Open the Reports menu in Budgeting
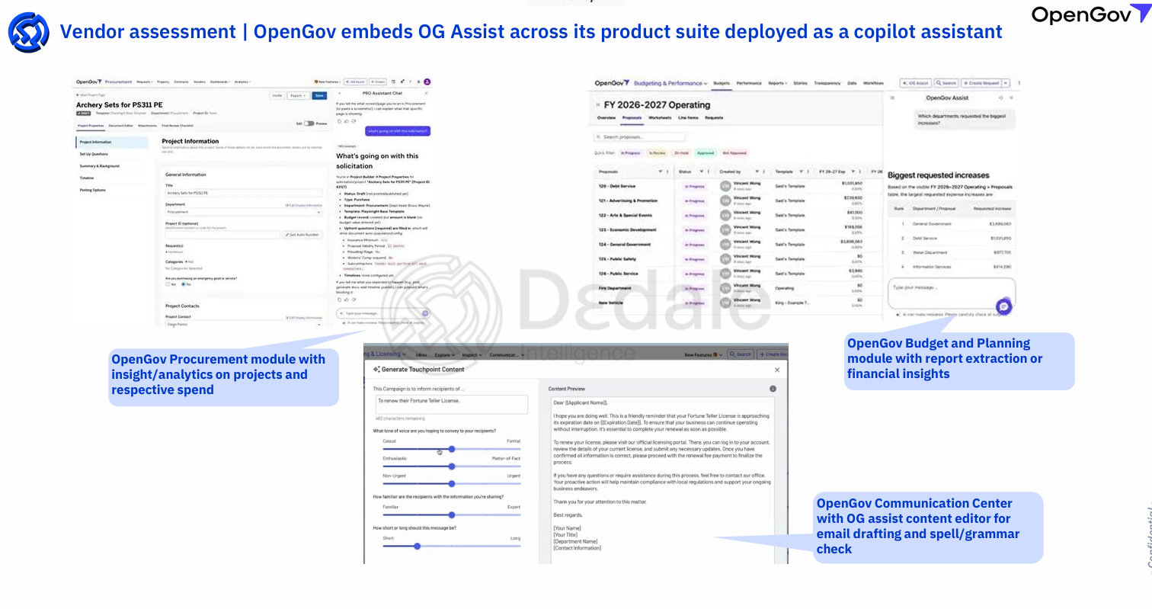Viewport: 1152px width, 609px height. click(x=778, y=83)
